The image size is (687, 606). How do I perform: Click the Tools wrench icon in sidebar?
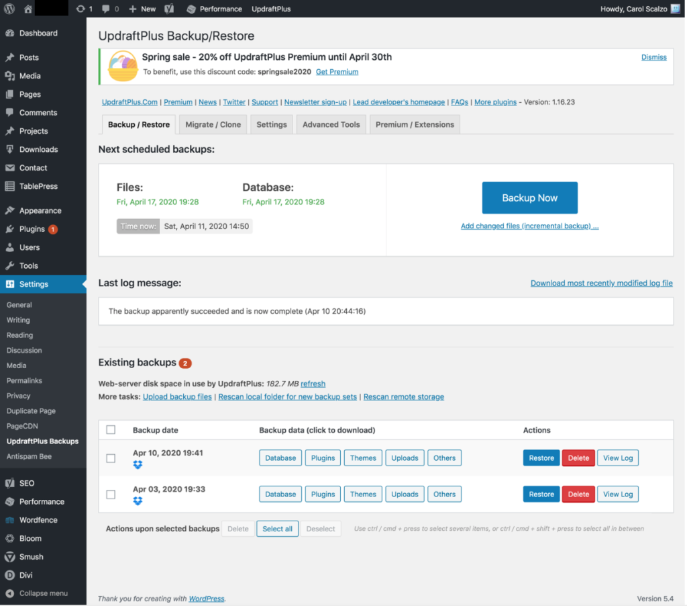tap(9, 265)
